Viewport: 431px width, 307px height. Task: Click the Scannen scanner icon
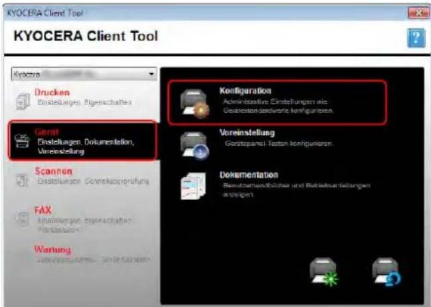pos(22,180)
